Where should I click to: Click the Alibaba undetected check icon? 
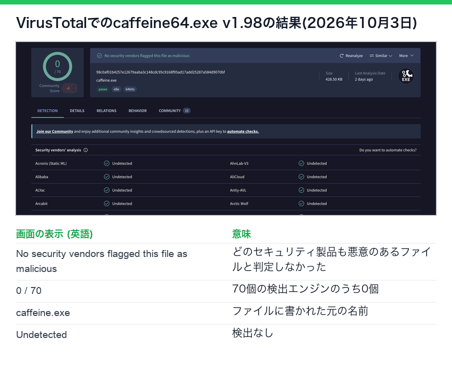tap(106, 176)
